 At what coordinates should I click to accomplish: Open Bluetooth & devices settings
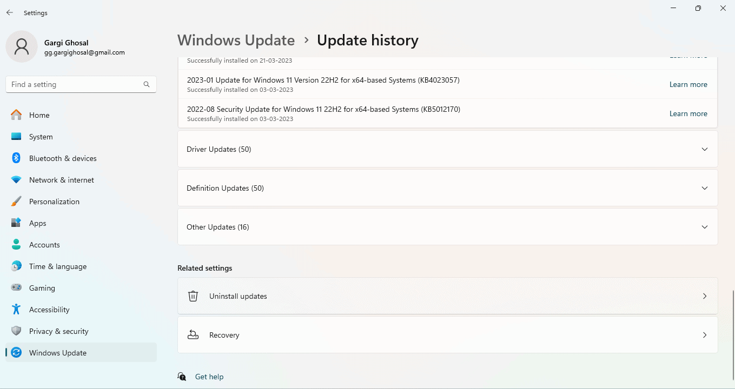point(63,158)
